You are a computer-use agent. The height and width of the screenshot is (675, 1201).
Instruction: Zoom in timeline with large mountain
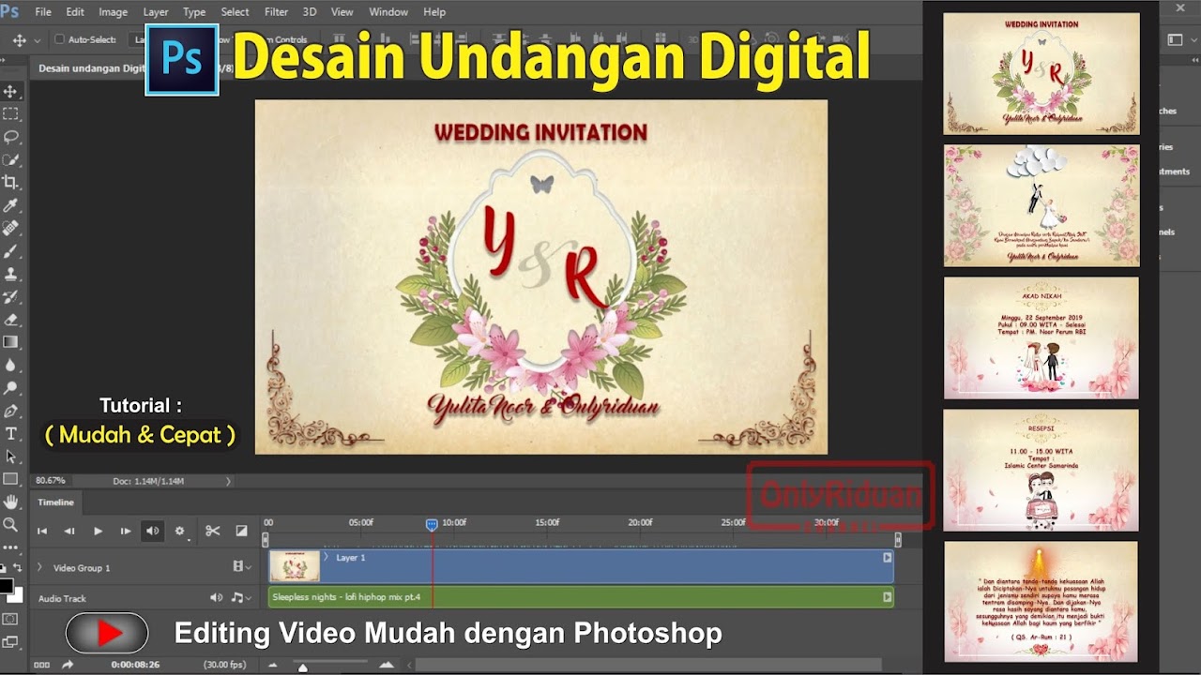point(387,665)
